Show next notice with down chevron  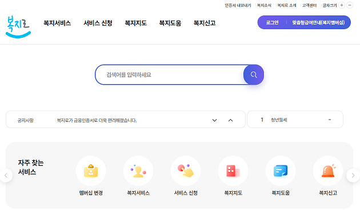point(214,120)
